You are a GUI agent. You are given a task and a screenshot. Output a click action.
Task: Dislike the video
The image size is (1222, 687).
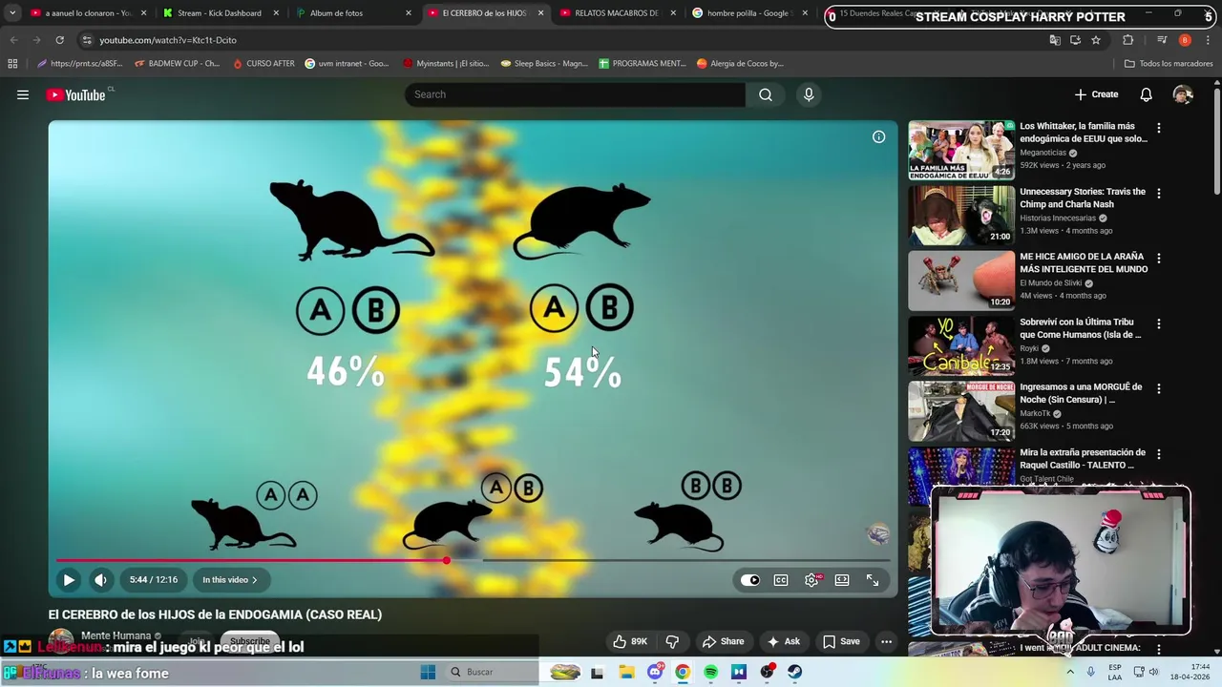tap(672, 641)
